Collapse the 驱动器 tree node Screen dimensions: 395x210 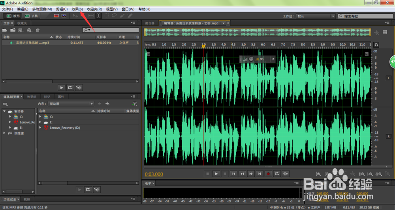[x=4, y=111]
